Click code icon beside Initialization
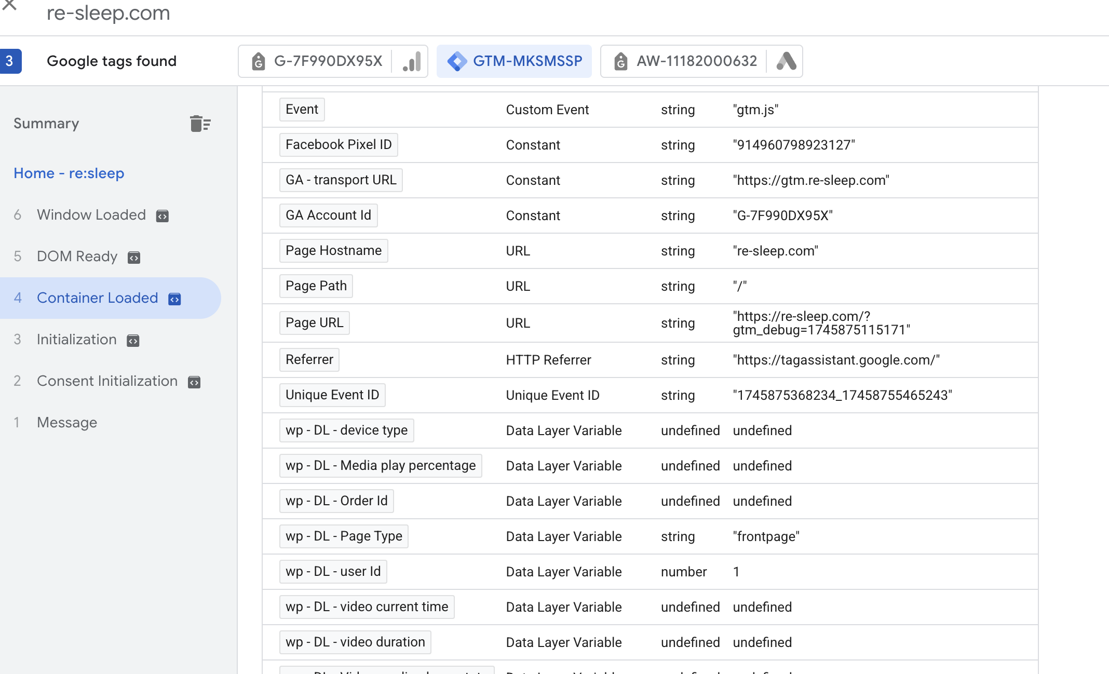1109x674 pixels. coord(133,340)
